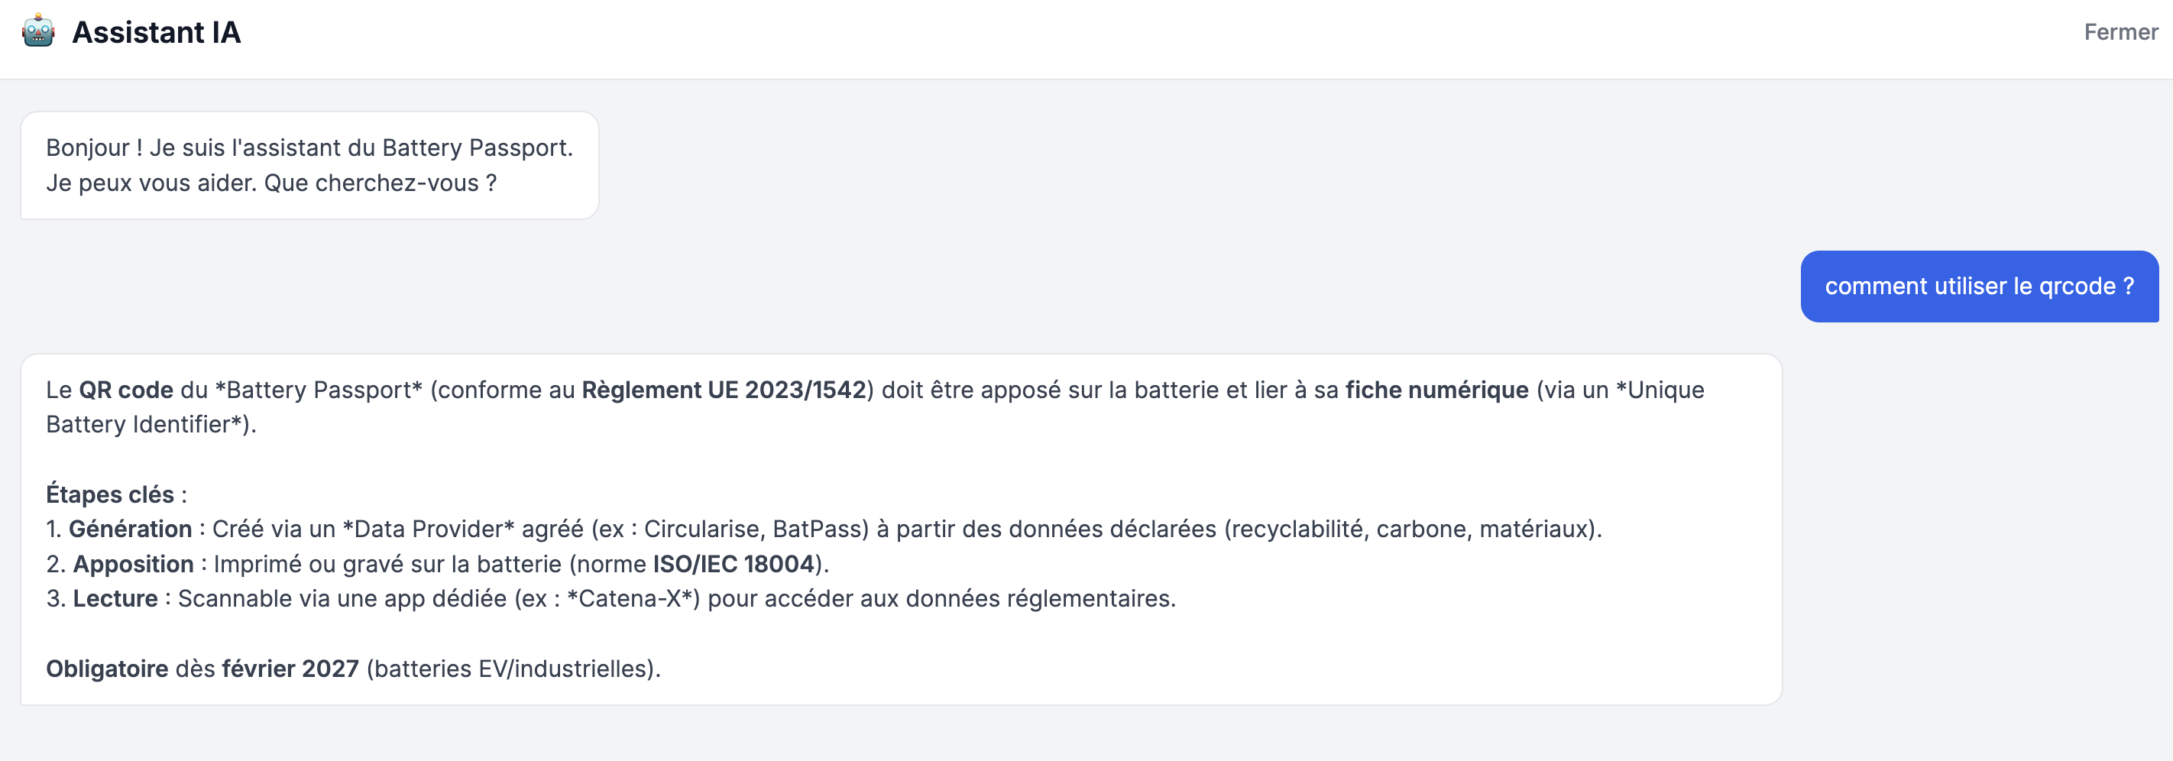Select the Bonjour greeting message bubble
The image size is (2173, 761).
tap(309, 165)
